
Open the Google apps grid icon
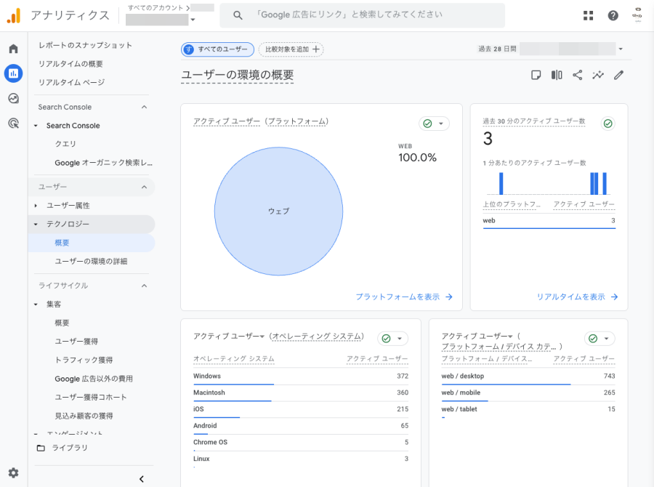(x=588, y=15)
